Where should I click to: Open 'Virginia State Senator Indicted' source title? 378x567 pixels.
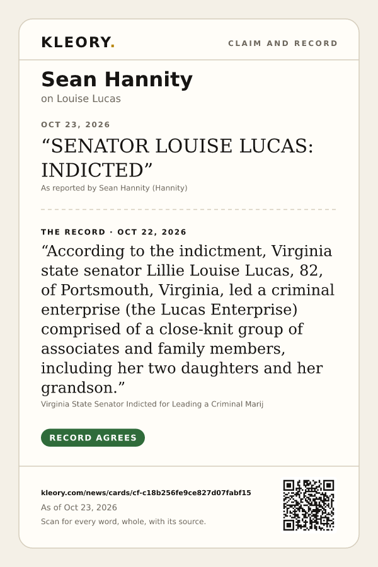pos(152,404)
